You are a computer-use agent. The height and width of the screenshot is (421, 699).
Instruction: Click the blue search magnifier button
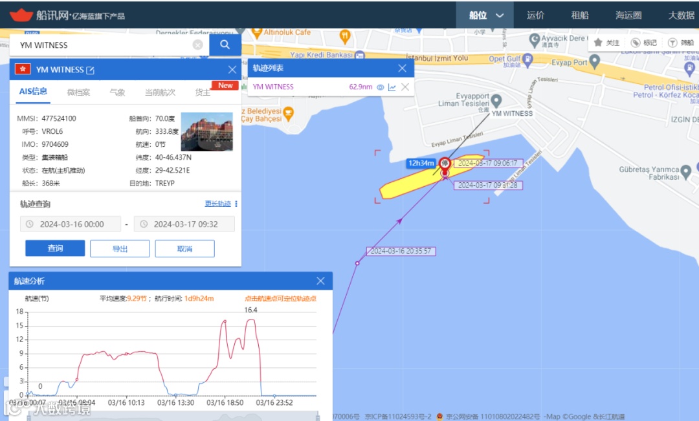225,45
